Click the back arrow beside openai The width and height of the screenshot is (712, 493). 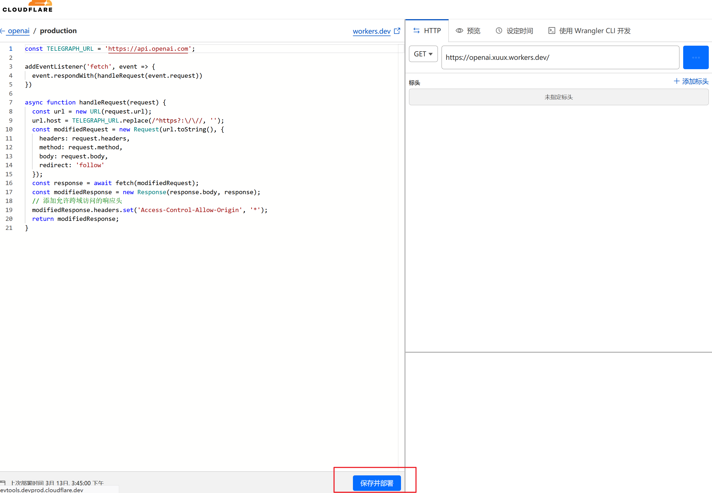(2, 31)
